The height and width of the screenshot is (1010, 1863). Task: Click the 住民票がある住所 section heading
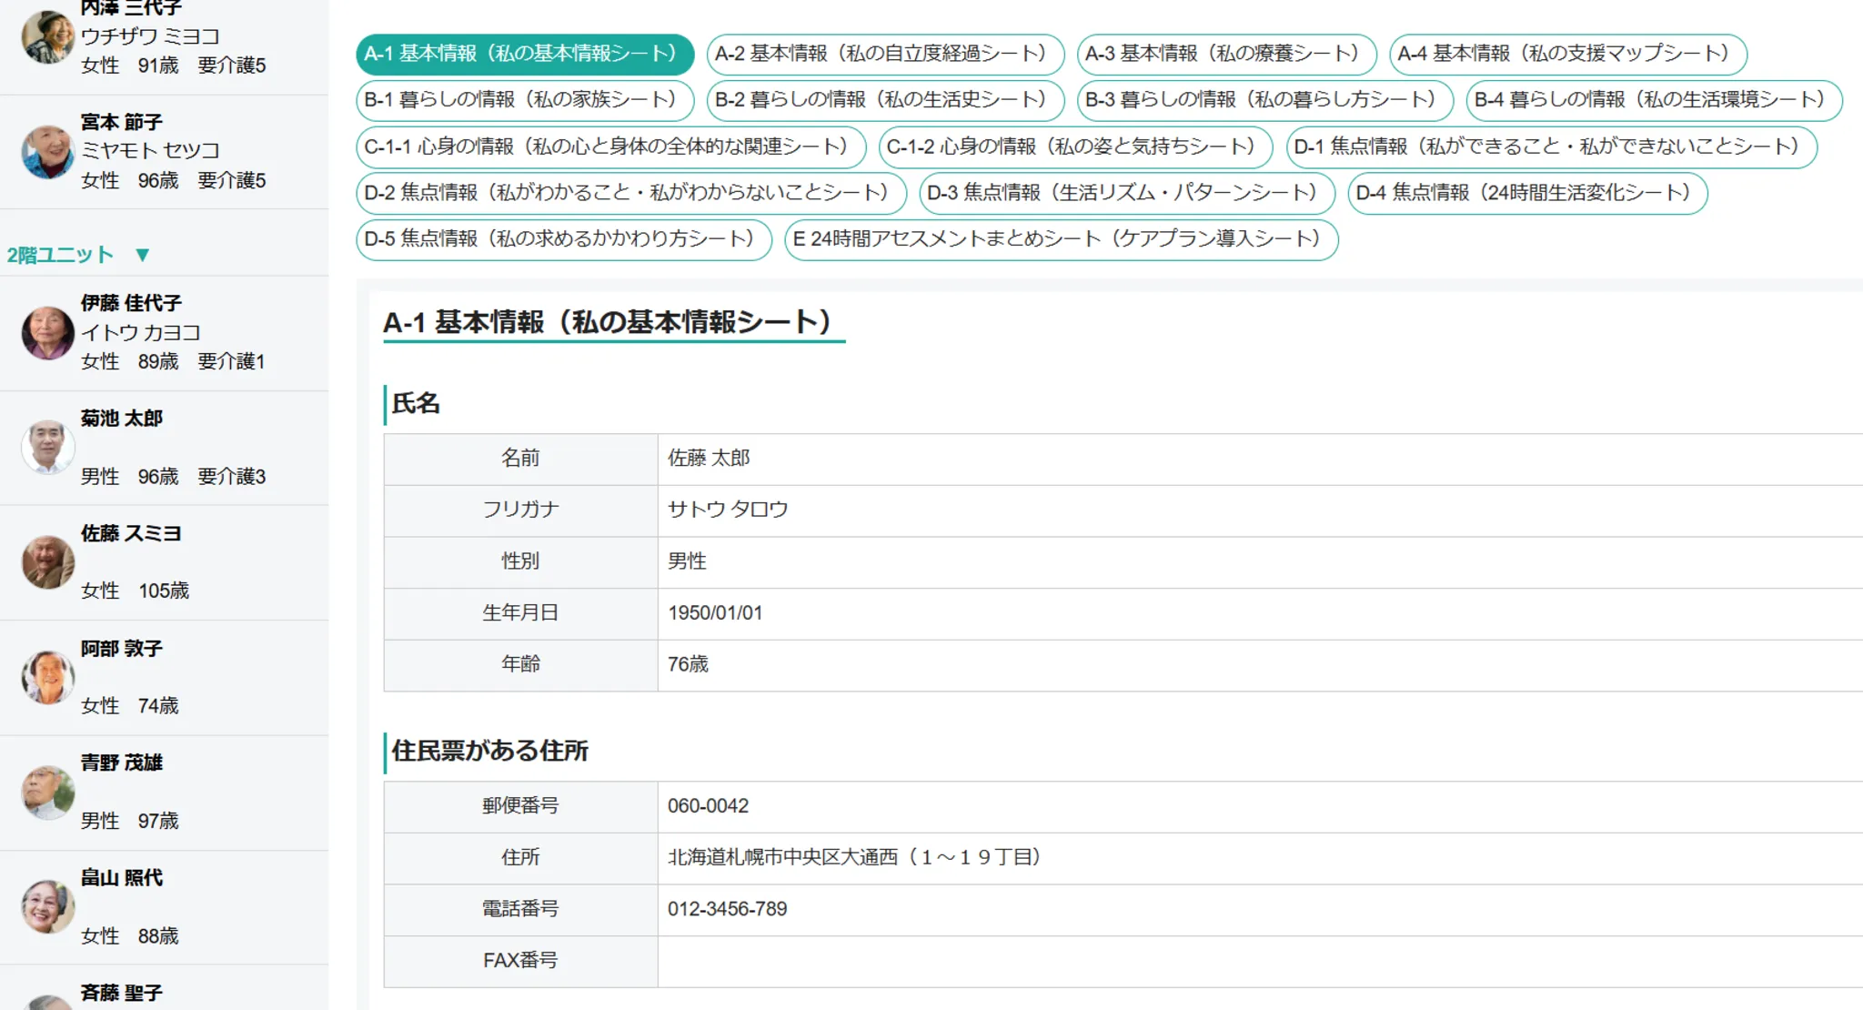point(489,751)
